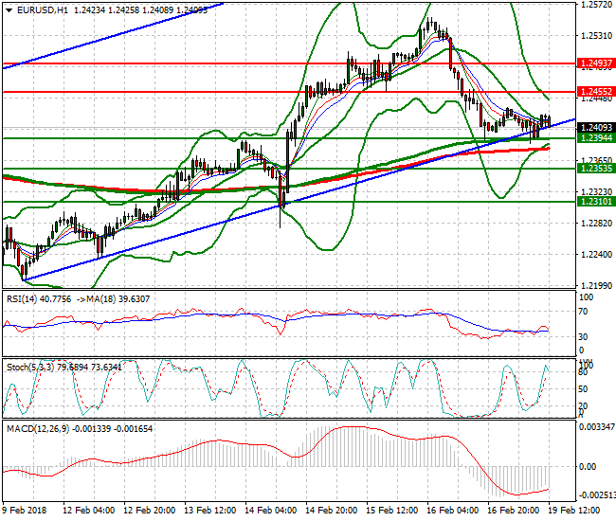Select the green 1.23944 support price tag
Screen dimensions: 616x521
tap(596, 138)
